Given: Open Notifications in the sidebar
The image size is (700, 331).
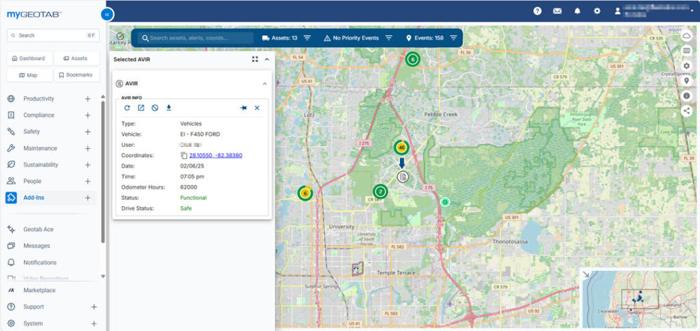Looking at the screenshot, I should (40, 262).
